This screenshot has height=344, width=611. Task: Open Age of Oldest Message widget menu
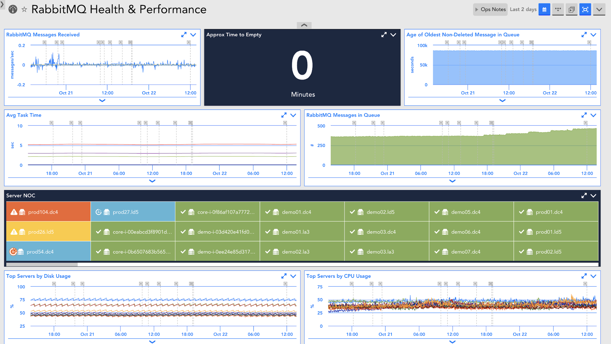[x=593, y=35]
